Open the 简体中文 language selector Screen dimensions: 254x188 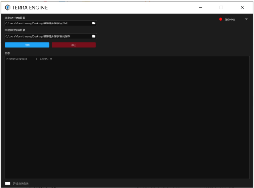230,19
